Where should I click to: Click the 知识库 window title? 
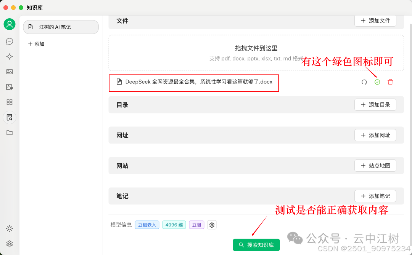pyautogui.click(x=35, y=8)
